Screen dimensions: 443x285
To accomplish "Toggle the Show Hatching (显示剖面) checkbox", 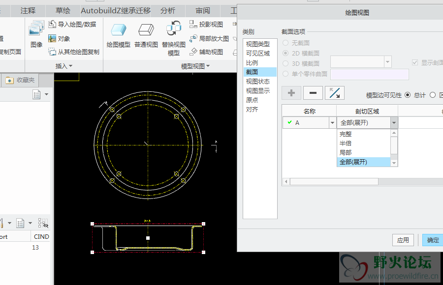I will 415,62.
